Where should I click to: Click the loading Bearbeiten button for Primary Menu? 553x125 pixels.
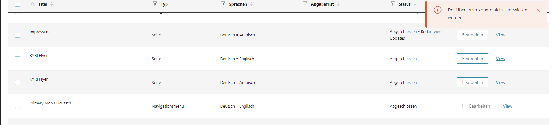tap(476, 106)
